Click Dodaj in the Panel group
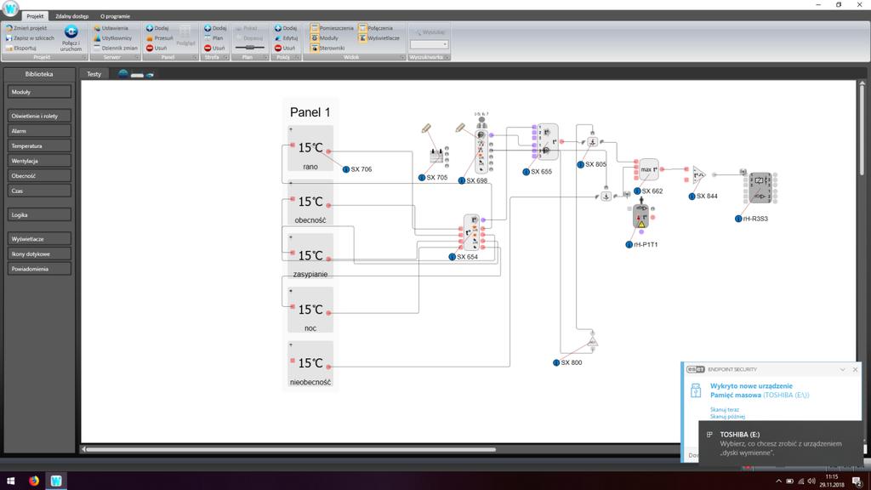The image size is (871, 490). 157,28
